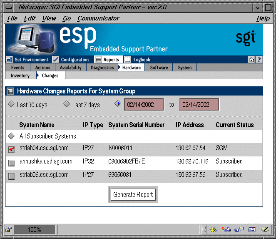Select the Hardware tab

point(131,68)
